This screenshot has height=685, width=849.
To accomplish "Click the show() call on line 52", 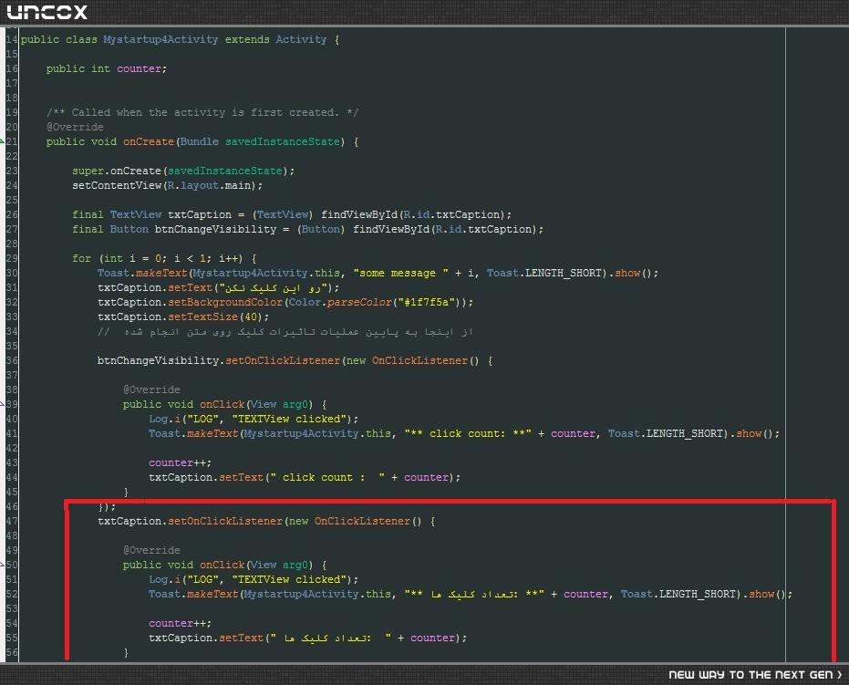I will point(767,594).
